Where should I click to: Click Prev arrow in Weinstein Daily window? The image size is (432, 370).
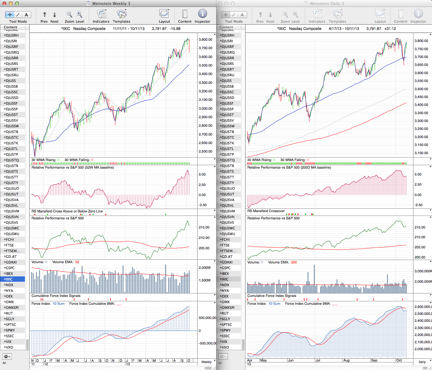pyautogui.click(x=260, y=14)
